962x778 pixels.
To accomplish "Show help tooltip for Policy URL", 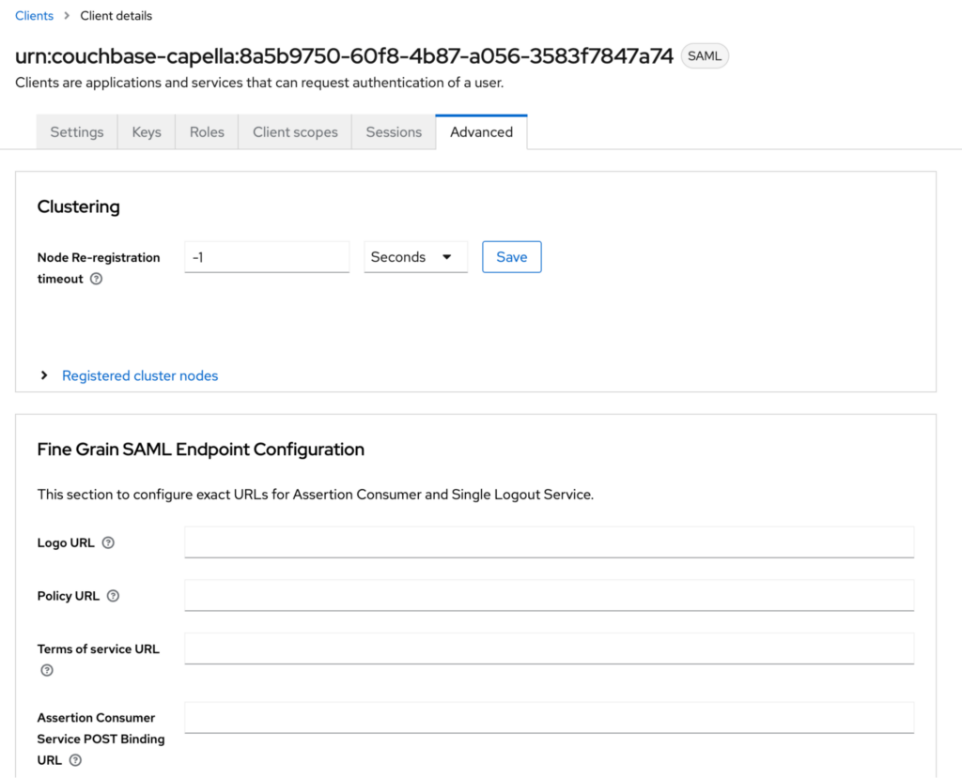I will 113,596.
